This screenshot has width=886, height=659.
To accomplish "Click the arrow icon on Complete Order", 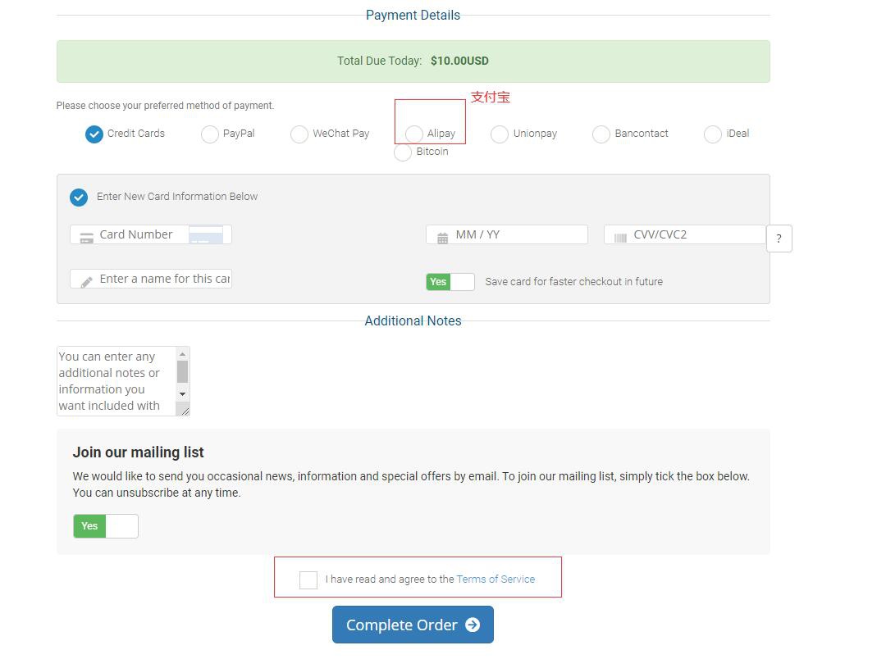I will (x=473, y=625).
